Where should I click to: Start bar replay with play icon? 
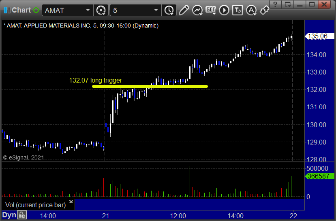tap(224, 10)
